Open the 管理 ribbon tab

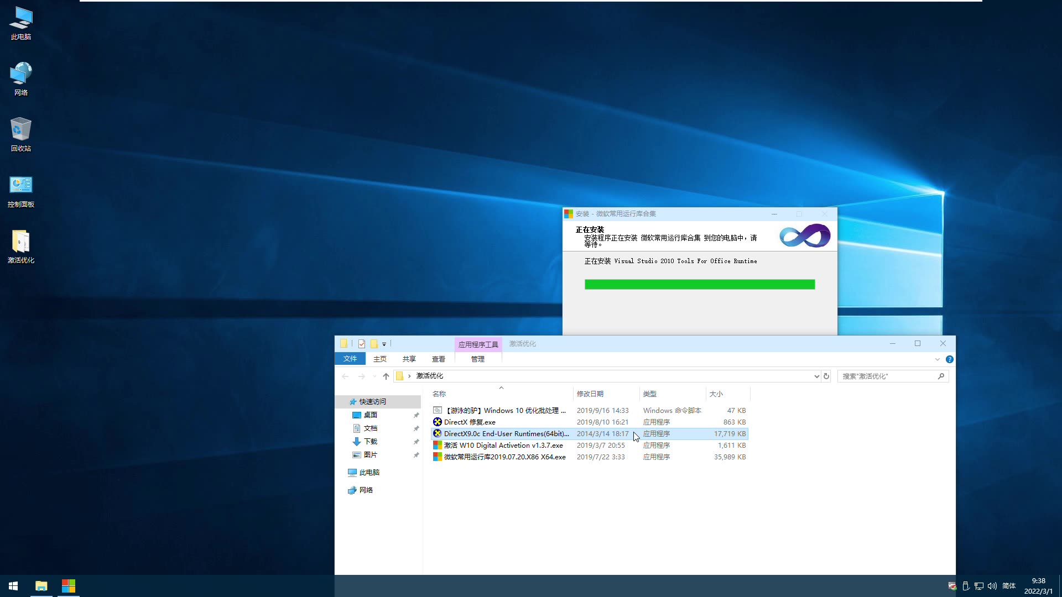pyautogui.click(x=477, y=358)
